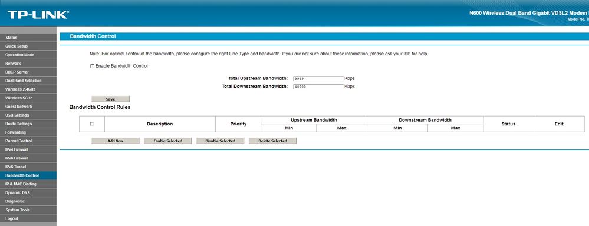Save the bandwidth settings

click(x=110, y=99)
